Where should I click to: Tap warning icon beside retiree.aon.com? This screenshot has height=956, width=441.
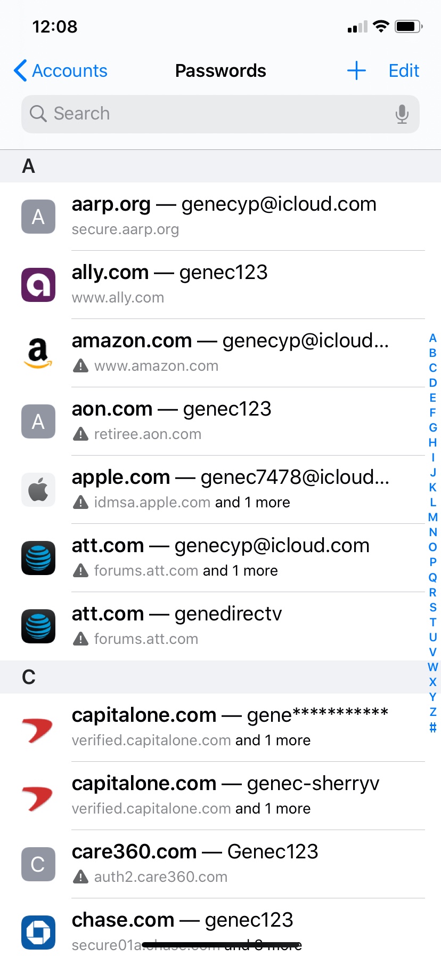click(x=80, y=434)
